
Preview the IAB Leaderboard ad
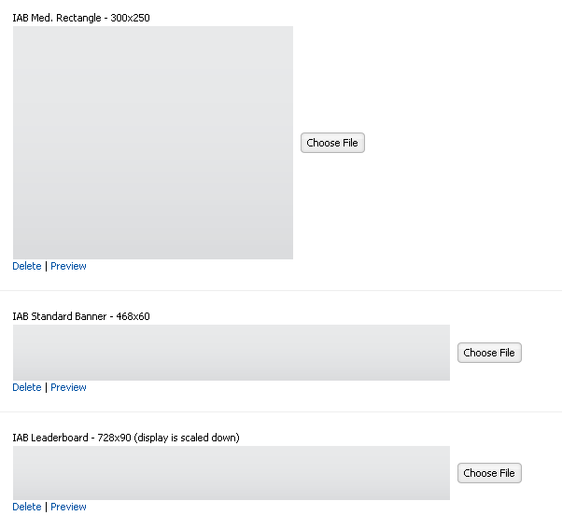point(68,507)
